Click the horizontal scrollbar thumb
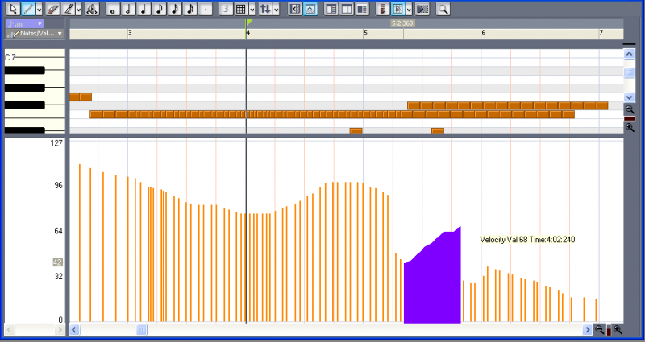The image size is (645, 342). pos(142,330)
